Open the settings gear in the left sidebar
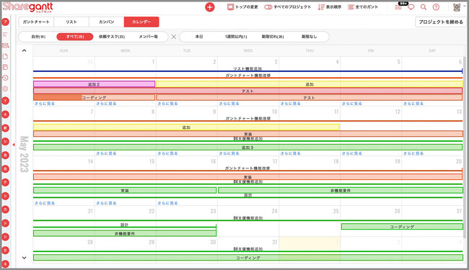Viewport: 469px width, 270px height. 5,89
